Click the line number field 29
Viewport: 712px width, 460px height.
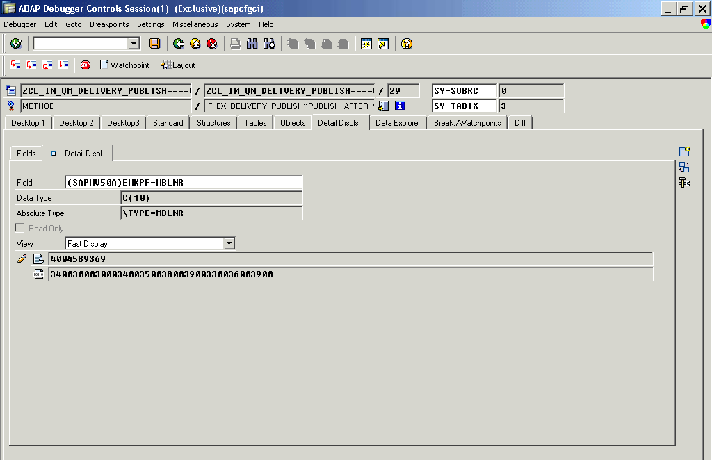[404, 91]
